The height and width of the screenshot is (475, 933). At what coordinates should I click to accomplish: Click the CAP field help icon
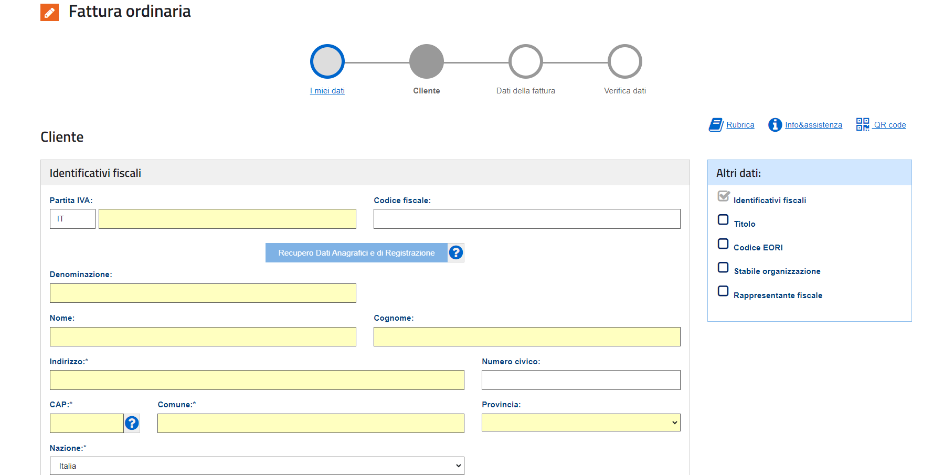click(x=132, y=423)
